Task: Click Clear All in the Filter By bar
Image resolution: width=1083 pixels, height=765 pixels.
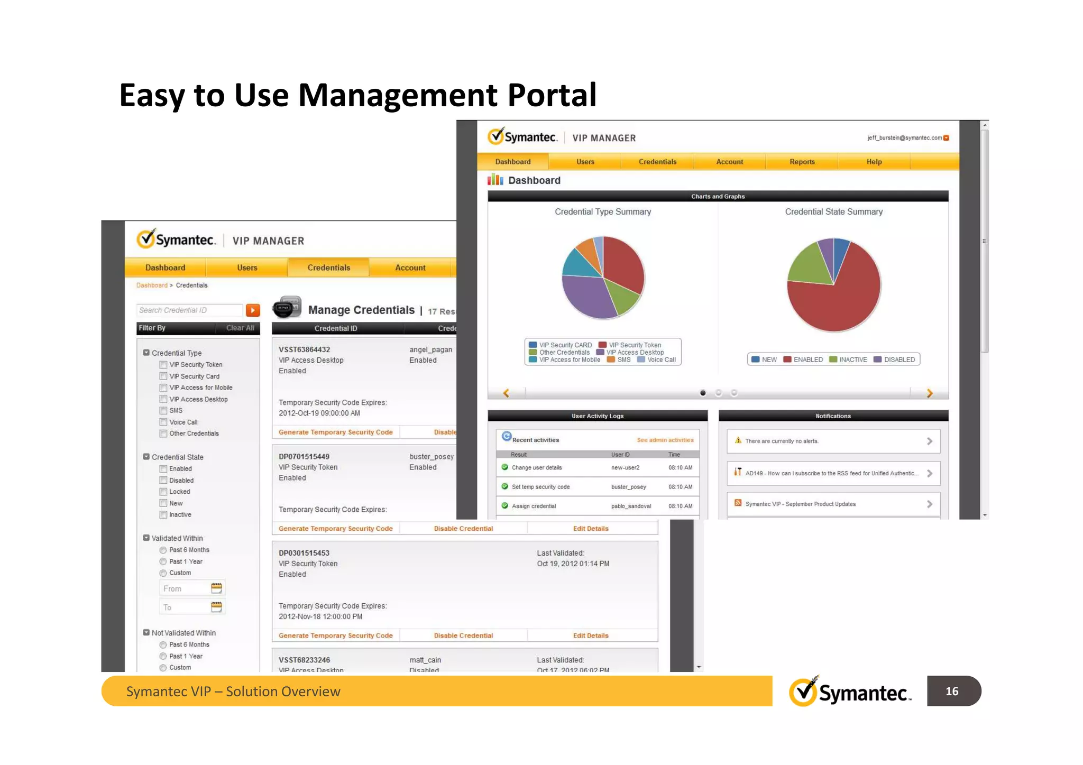Action: (x=240, y=328)
